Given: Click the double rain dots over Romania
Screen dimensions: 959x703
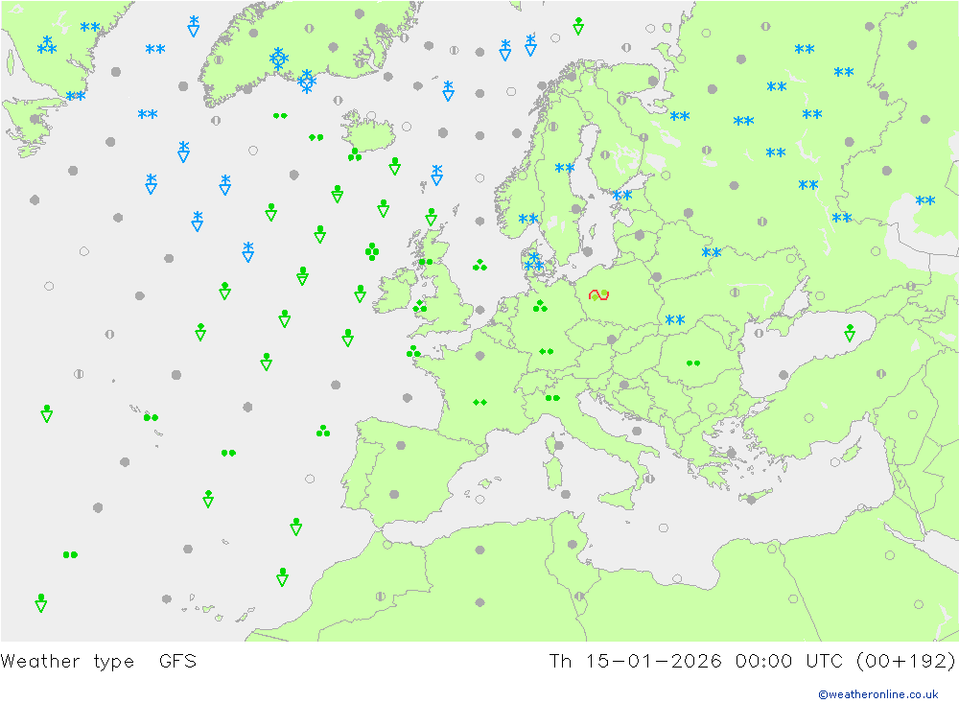Looking at the screenshot, I should [x=693, y=363].
